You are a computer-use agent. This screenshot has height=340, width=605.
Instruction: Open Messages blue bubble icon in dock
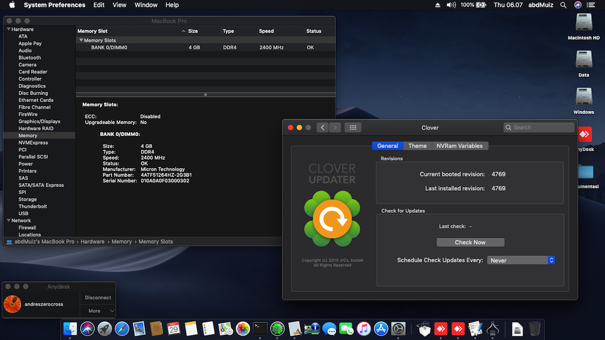(x=329, y=329)
